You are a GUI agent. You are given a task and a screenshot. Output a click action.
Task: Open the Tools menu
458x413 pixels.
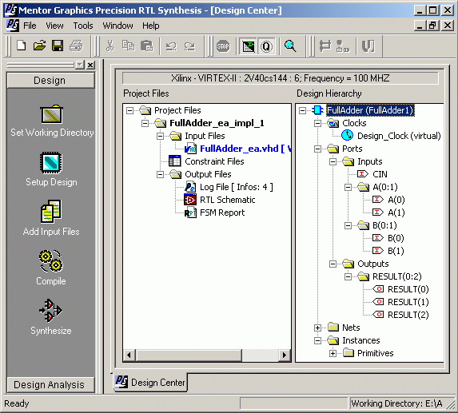click(x=83, y=26)
